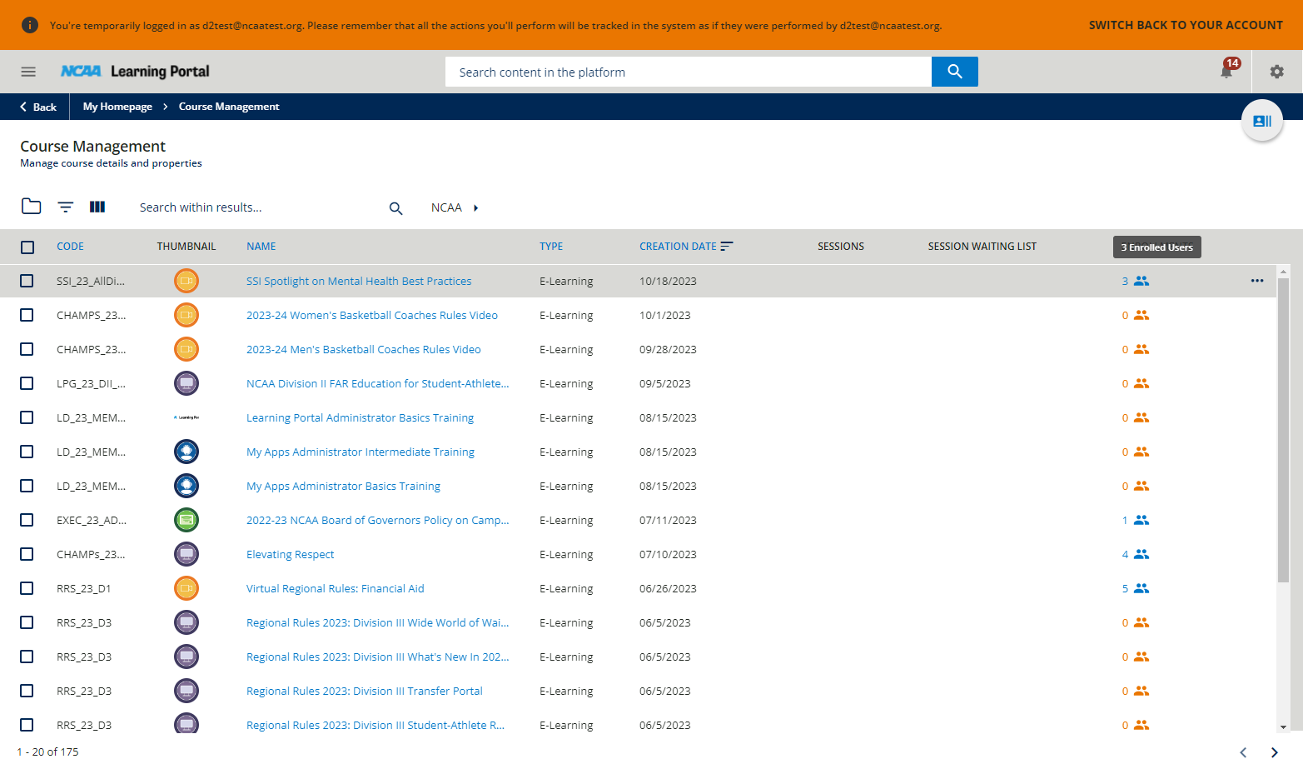Click the Session Waiting List column header
The width and height of the screenshot is (1303, 769).
[x=982, y=246]
